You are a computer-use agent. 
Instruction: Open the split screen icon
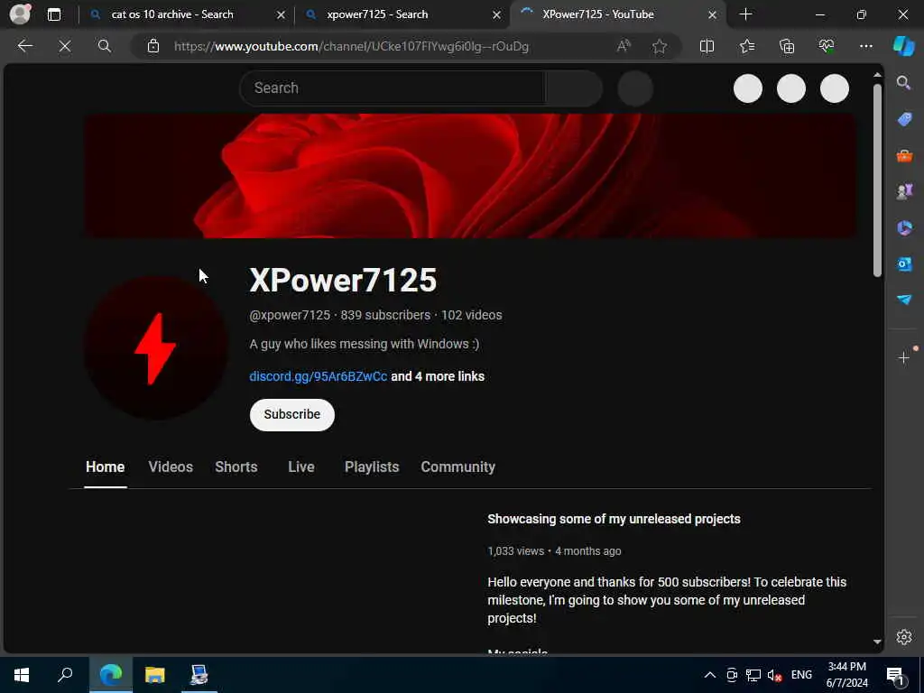(x=707, y=46)
